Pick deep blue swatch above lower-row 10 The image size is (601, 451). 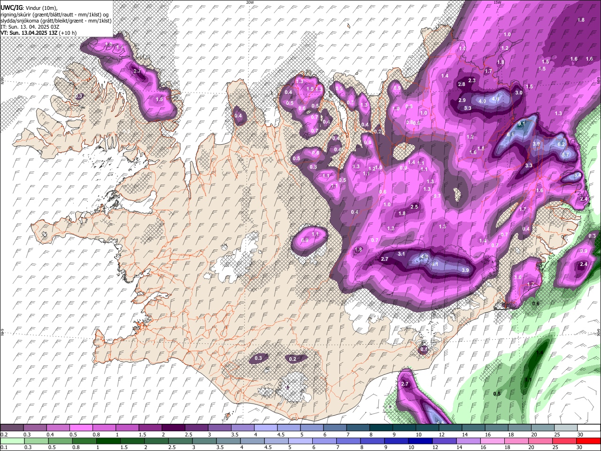tap(420, 441)
